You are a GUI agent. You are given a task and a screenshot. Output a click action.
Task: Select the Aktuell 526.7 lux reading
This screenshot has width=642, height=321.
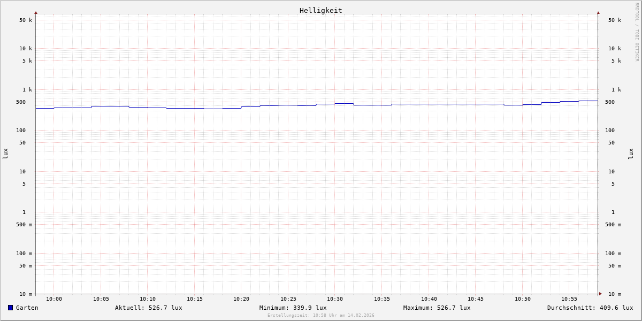point(148,308)
